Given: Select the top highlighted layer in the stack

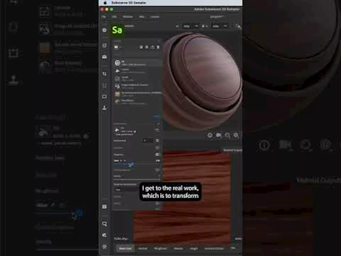Looking at the screenshot, I should tap(138, 63).
